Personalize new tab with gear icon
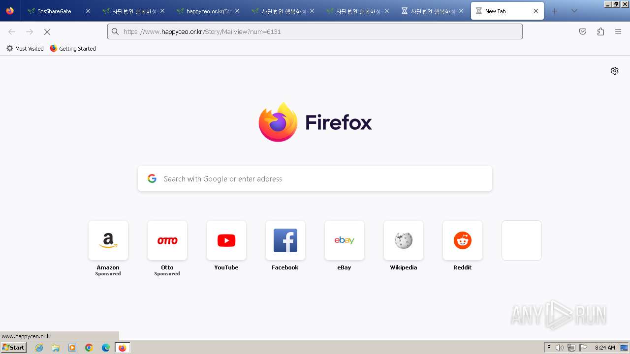Image resolution: width=630 pixels, height=354 pixels. pos(615,71)
